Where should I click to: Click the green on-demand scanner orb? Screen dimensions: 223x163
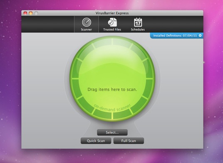pos(112,78)
